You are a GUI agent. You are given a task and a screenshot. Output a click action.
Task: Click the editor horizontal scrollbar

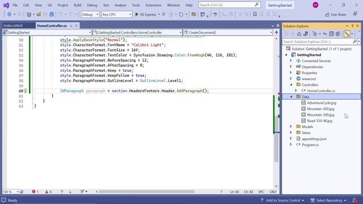(146, 192)
